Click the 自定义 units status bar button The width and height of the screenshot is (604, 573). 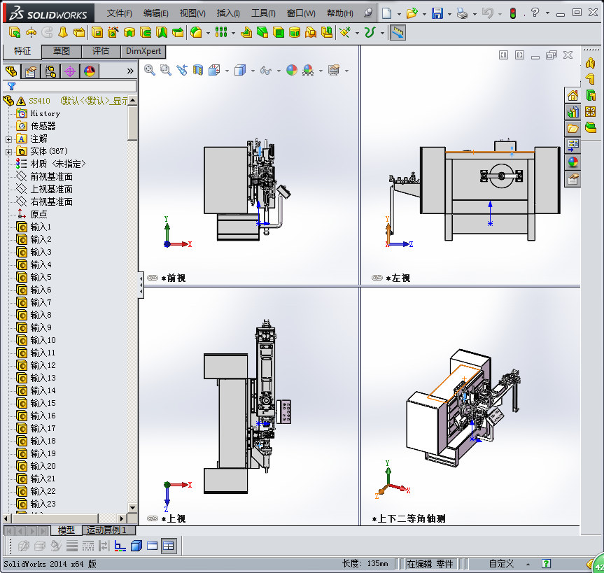(x=502, y=564)
